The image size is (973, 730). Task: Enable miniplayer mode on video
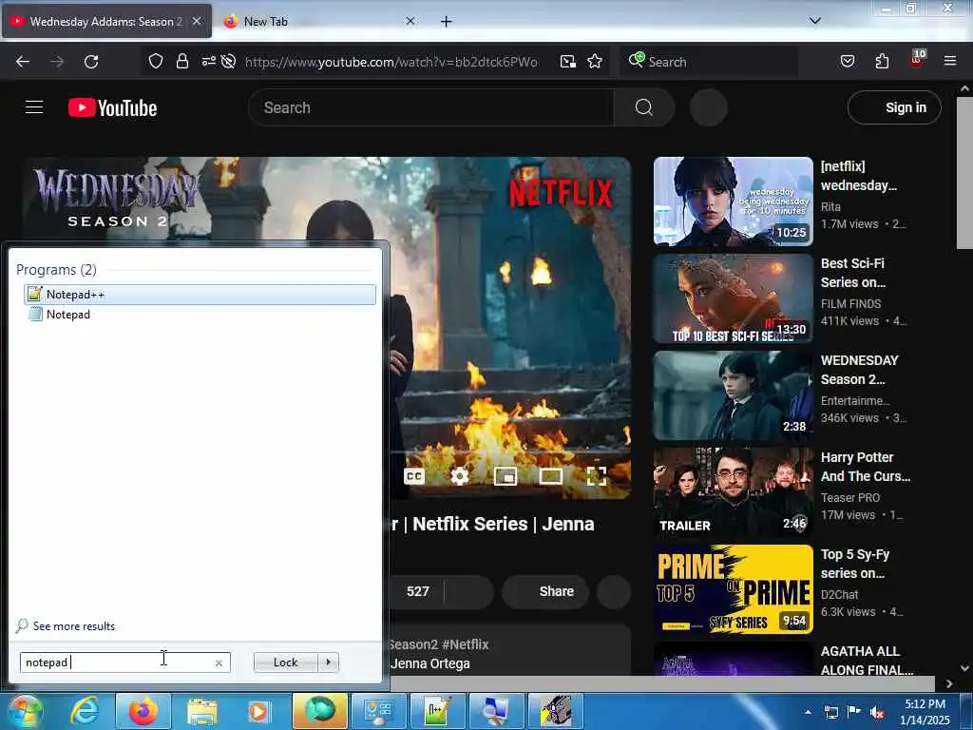point(506,476)
